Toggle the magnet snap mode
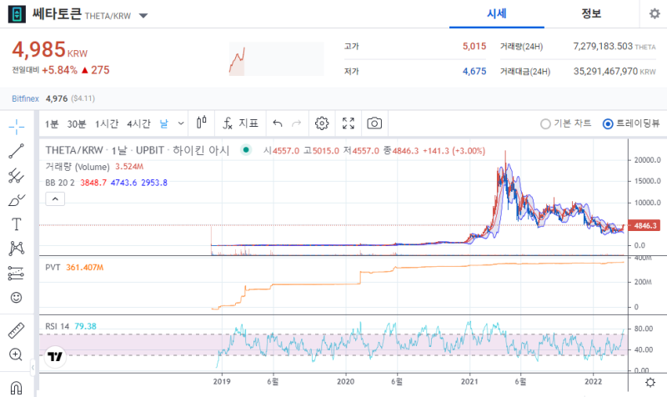 click(x=16, y=388)
